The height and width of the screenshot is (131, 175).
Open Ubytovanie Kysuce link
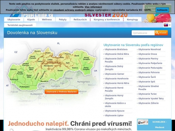point(115,111)
